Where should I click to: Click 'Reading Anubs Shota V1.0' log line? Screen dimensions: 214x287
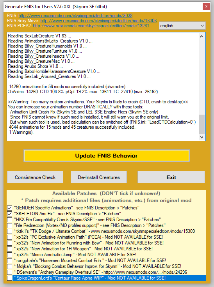click(35, 66)
